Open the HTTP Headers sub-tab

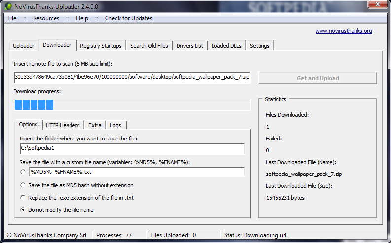click(63, 125)
